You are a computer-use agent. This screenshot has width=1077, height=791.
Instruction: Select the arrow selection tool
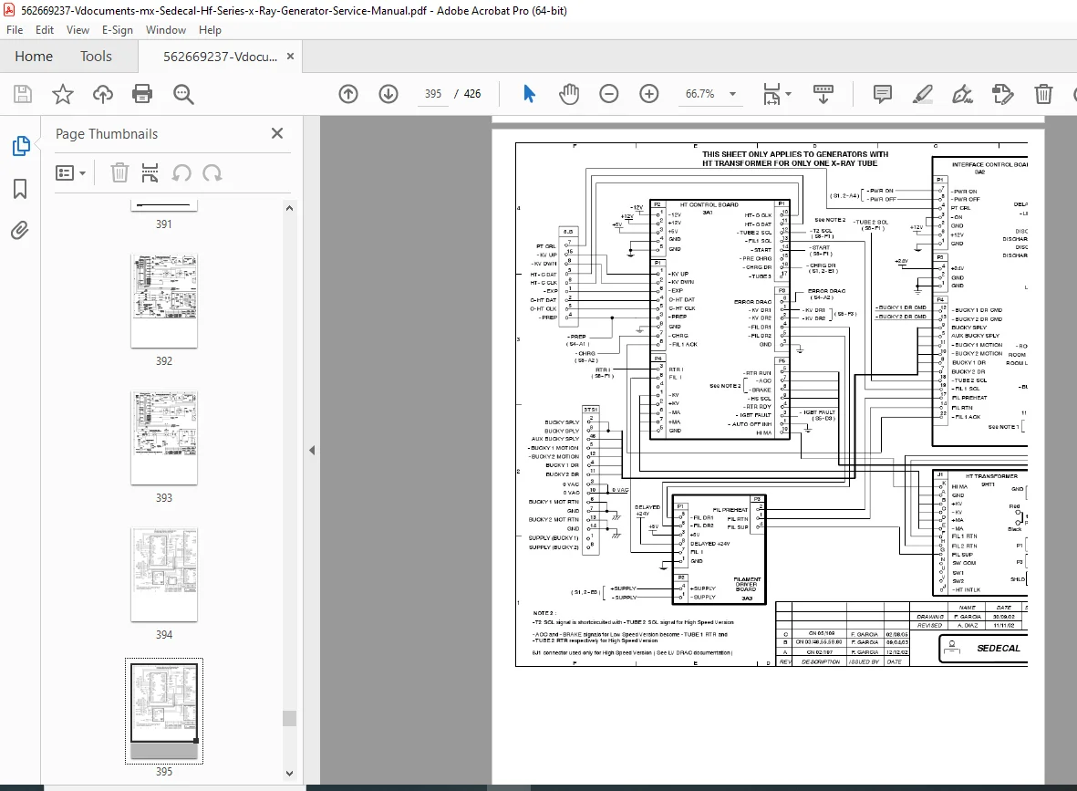tap(529, 94)
